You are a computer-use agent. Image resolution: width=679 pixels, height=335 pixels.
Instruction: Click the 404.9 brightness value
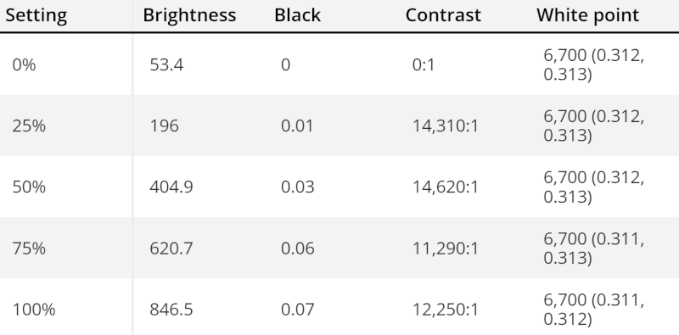tap(171, 187)
